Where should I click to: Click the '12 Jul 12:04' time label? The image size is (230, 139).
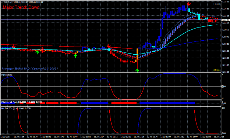click(x=99, y=137)
